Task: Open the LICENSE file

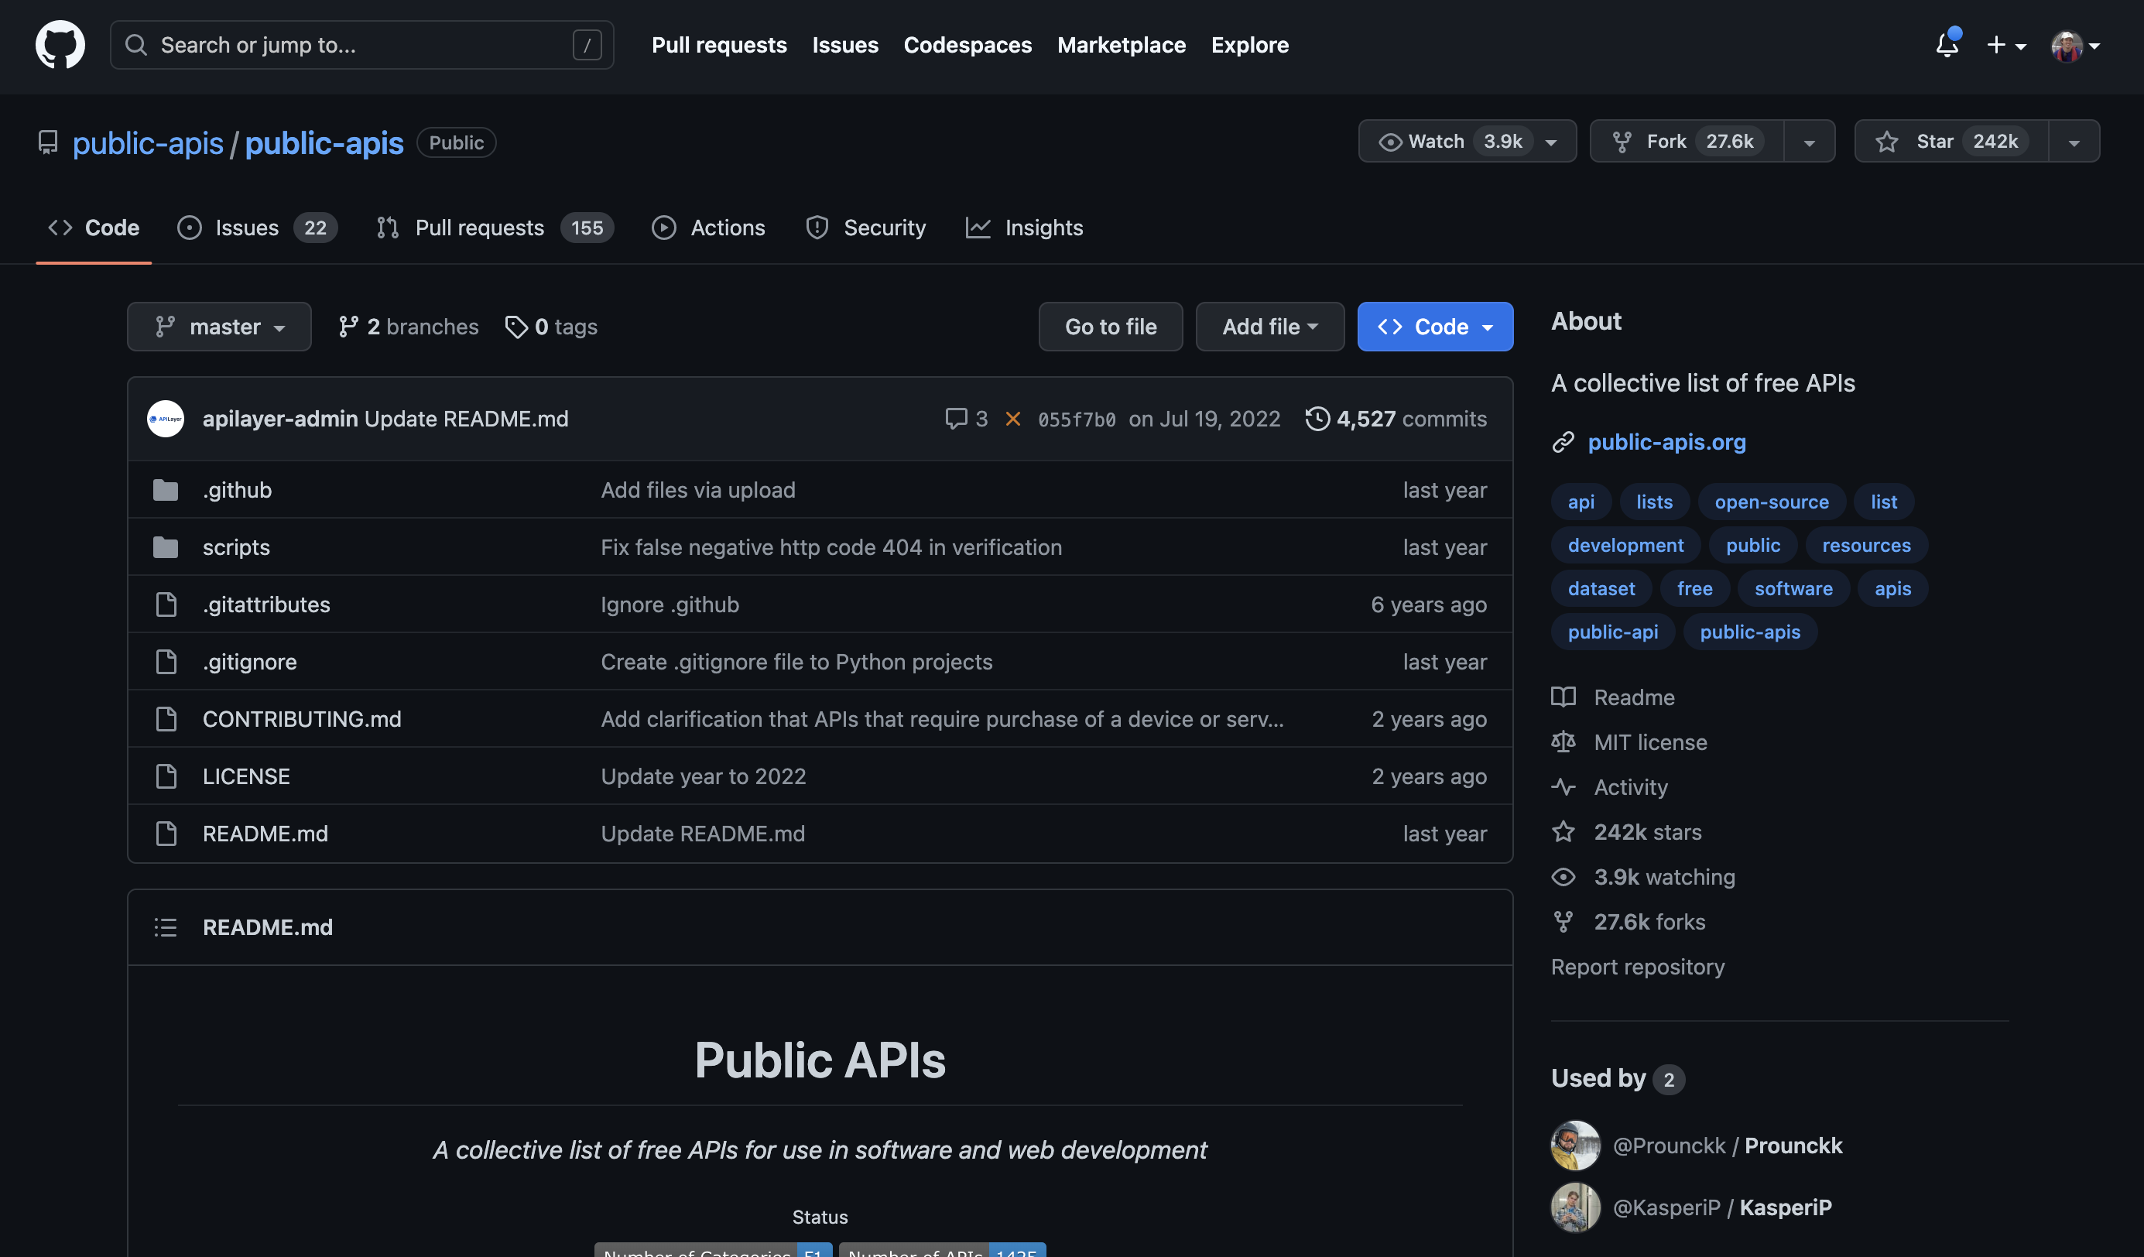Action: (246, 776)
